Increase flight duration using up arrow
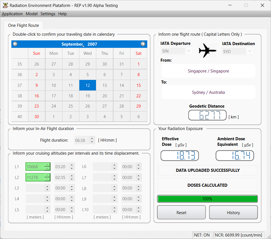This screenshot has width=271, height=239. [92, 139]
